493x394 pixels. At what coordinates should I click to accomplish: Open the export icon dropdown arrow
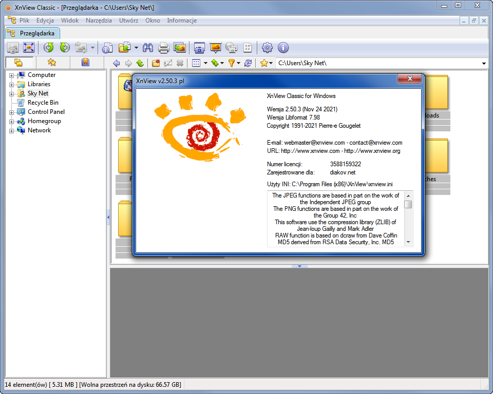pos(136,48)
